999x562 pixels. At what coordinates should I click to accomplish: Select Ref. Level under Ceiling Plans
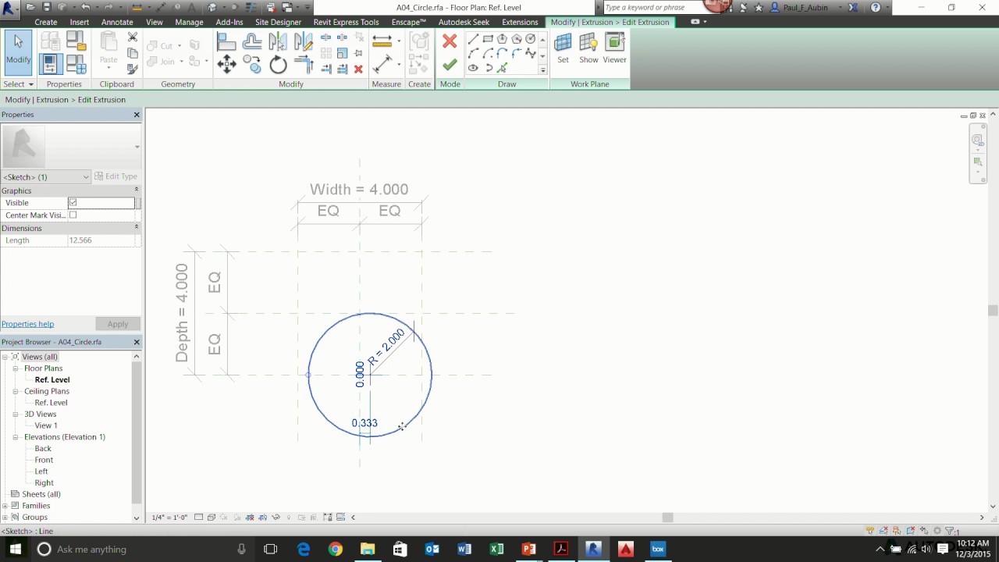pyautogui.click(x=51, y=403)
